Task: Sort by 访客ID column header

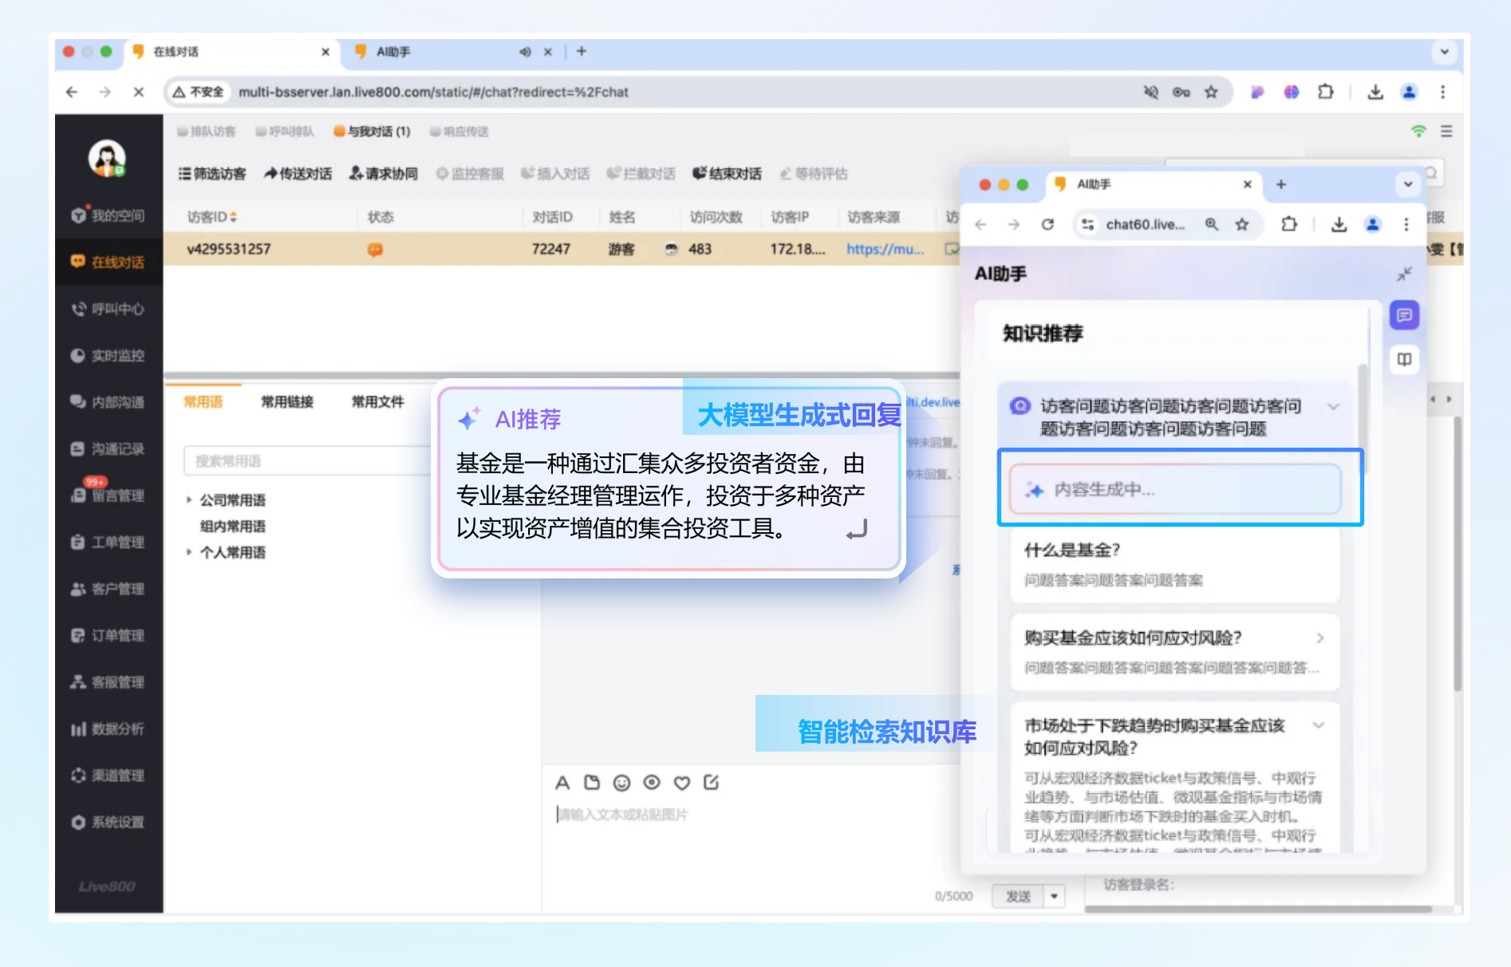Action: pos(212,217)
